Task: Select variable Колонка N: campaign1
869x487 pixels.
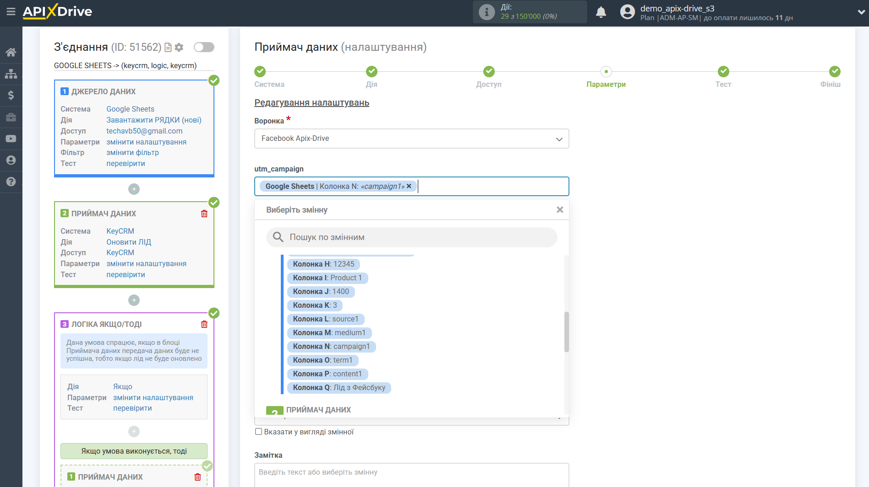Action: pyautogui.click(x=331, y=346)
